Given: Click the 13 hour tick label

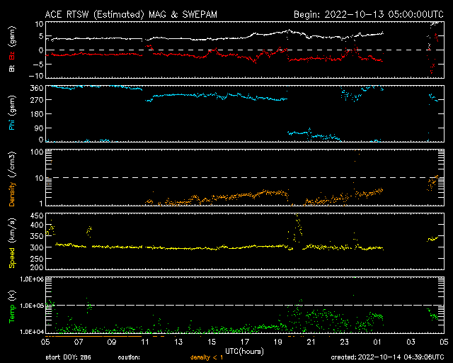Looking at the screenshot, I should [178, 341].
